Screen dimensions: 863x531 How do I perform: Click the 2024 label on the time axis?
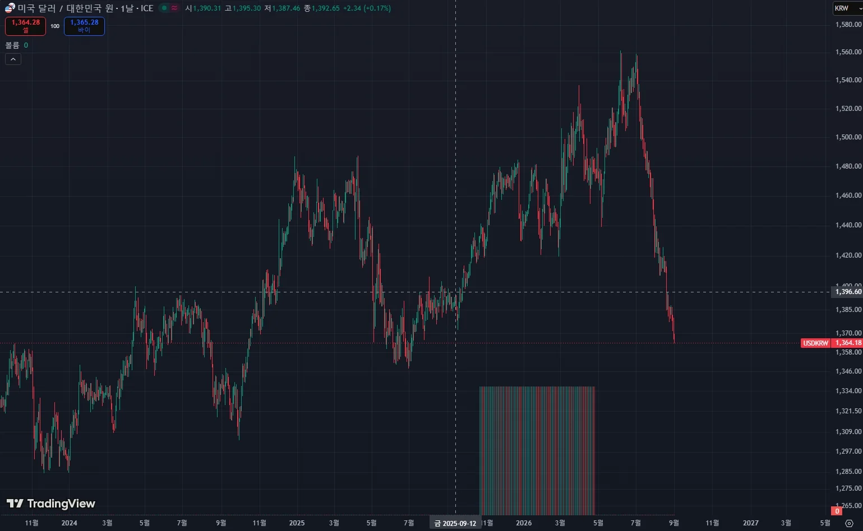(69, 523)
